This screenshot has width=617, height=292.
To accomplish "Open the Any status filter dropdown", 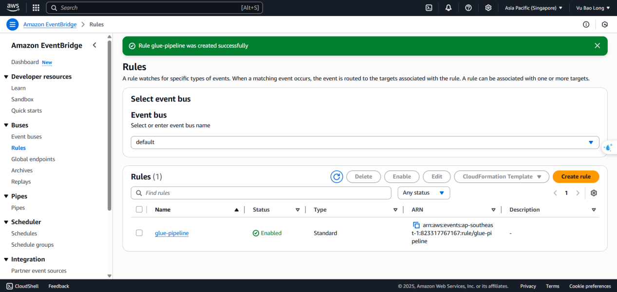I will (424, 193).
